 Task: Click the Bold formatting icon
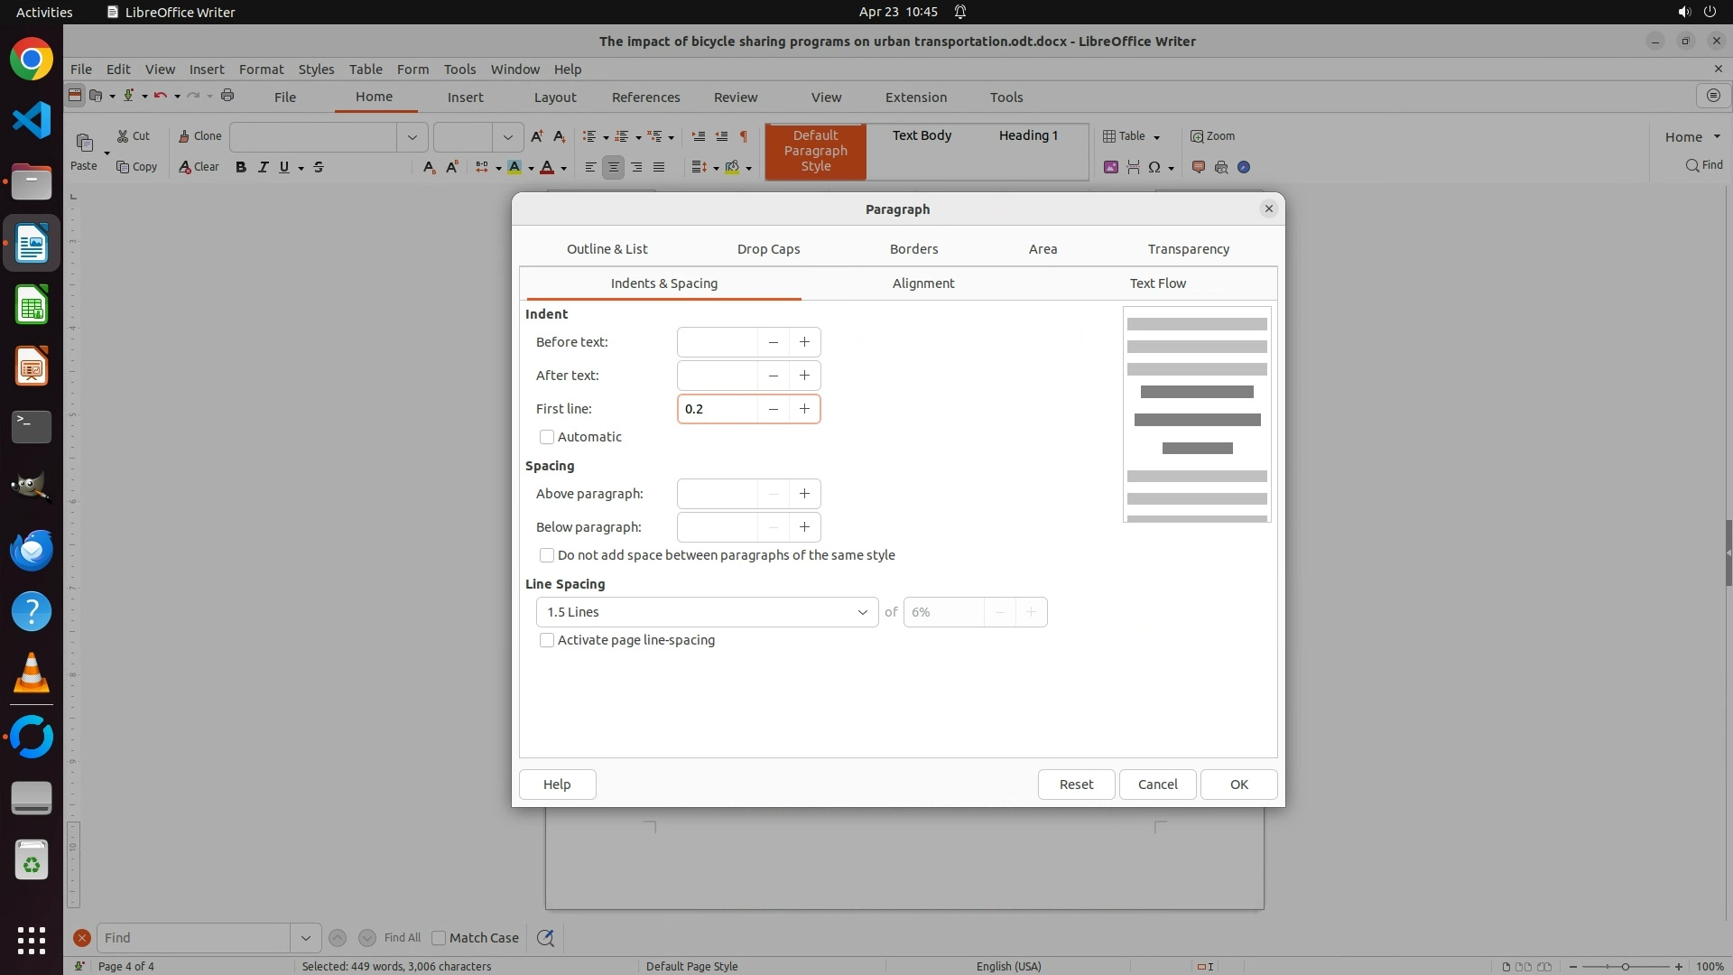(240, 167)
